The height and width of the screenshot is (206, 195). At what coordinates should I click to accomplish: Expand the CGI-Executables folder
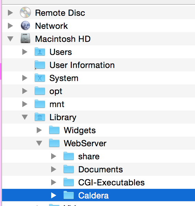[x=54, y=182]
